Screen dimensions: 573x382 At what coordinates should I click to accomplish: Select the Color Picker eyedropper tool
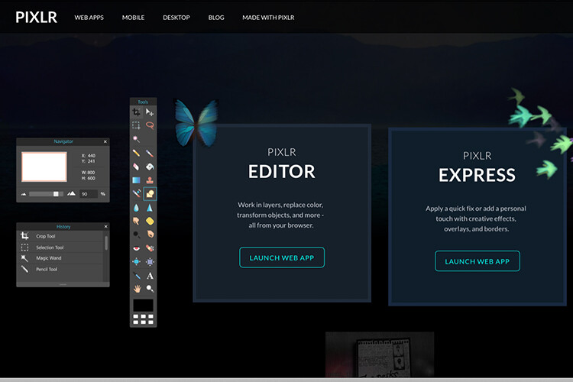tap(136, 275)
